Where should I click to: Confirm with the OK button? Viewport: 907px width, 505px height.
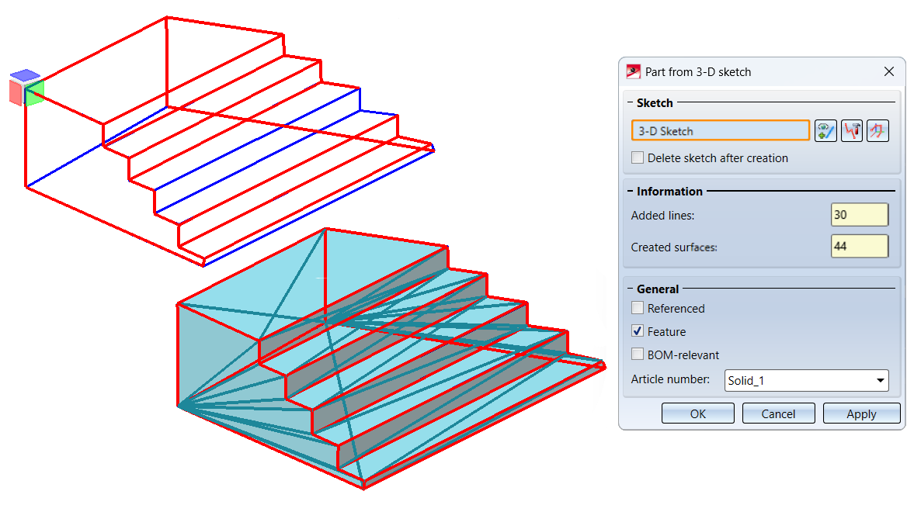697,413
